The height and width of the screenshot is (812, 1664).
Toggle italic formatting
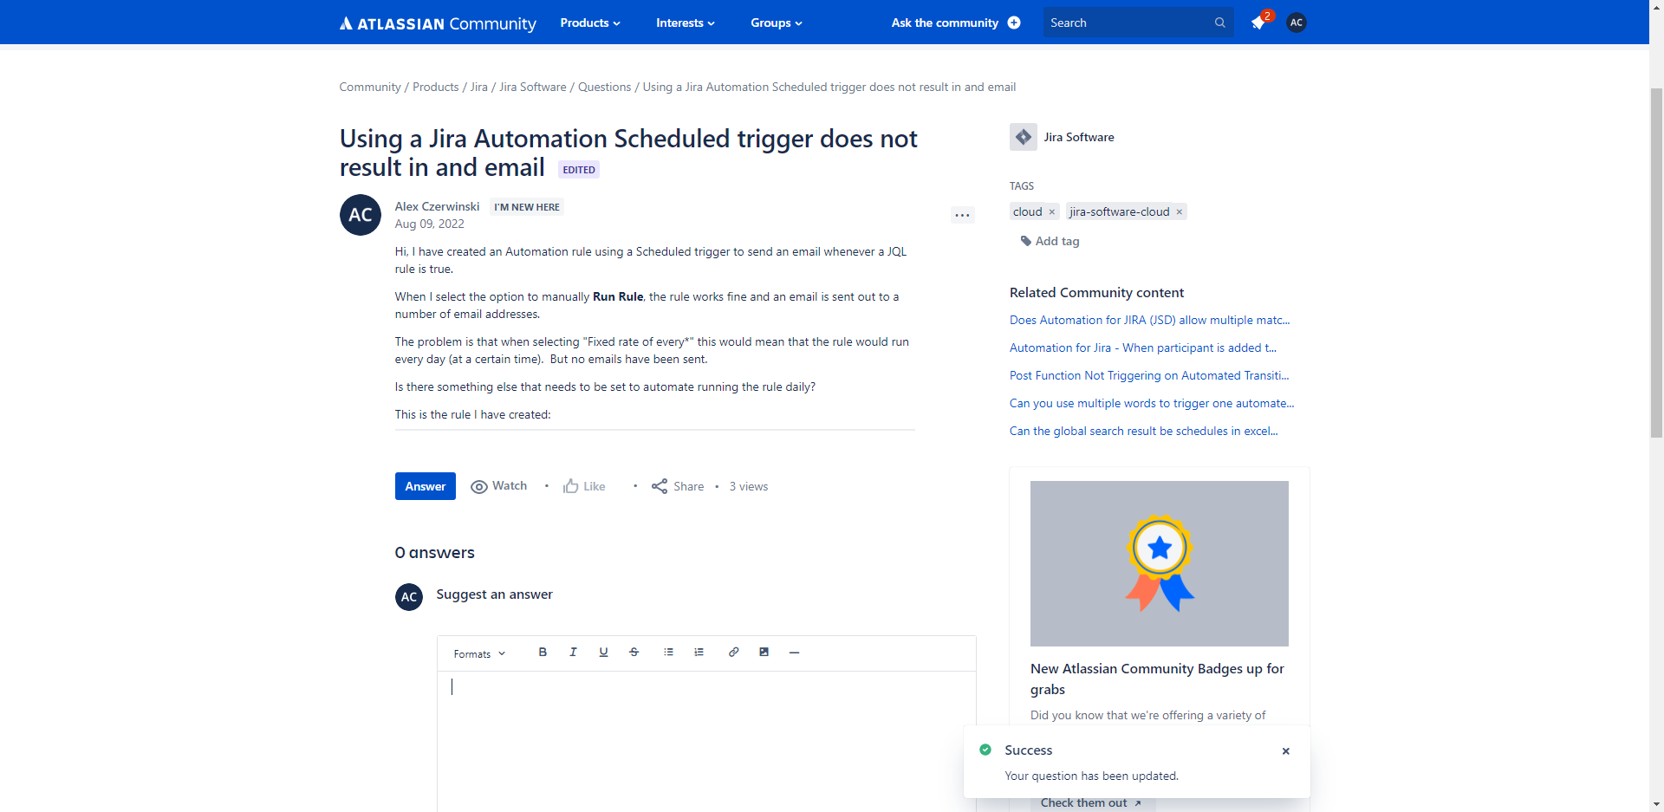pyautogui.click(x=573, y=653)
